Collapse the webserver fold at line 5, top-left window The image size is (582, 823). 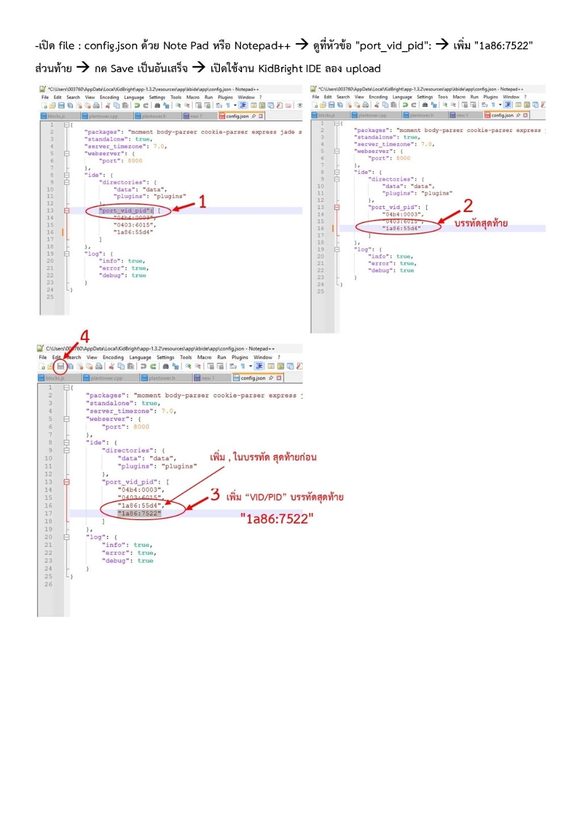click(x=66, y=153)
